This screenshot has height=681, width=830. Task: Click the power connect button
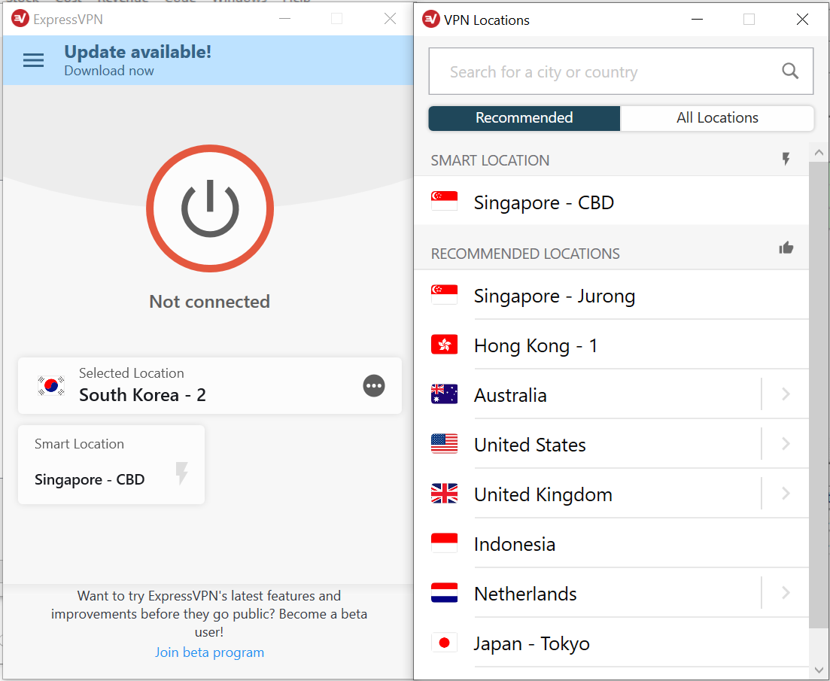tap(210, 208)
